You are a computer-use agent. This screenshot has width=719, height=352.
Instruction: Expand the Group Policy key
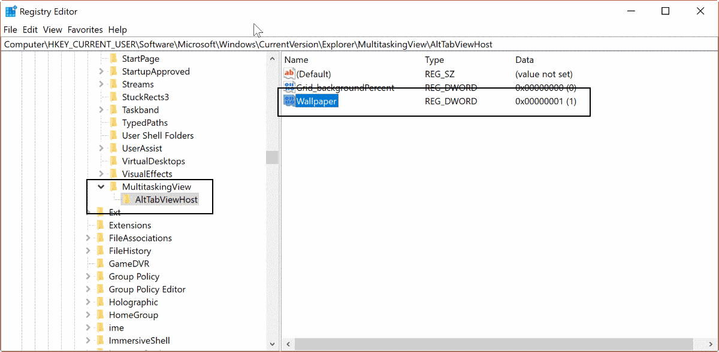[88, 277]
